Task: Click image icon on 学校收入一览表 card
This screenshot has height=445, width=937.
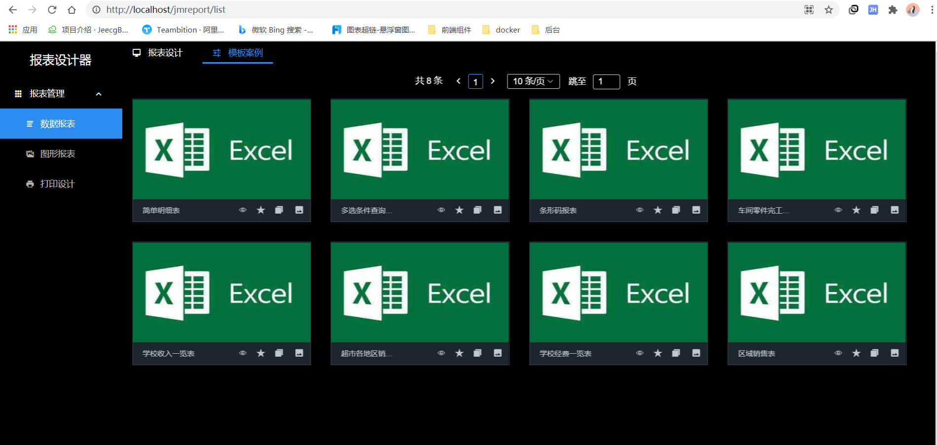Action: tap(299, 353)
